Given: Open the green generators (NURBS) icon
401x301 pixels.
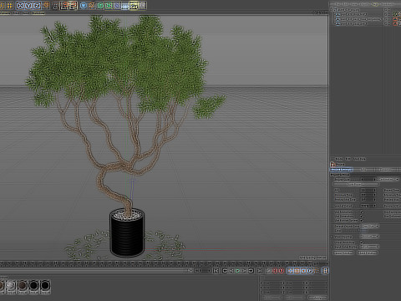Looking at the screenshot, I should (x=100, y=6).
